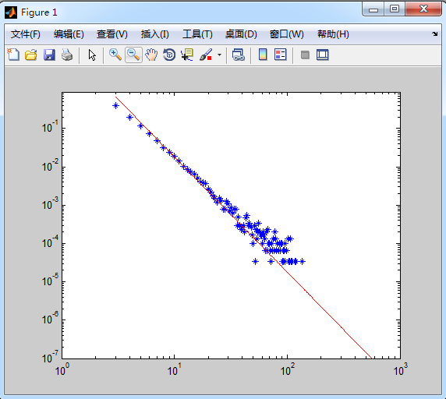
Task: Open the 文件(F) menu
Action: 26,34
